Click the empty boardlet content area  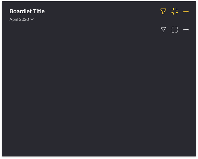pyautogui.click(x=99, y=95)
